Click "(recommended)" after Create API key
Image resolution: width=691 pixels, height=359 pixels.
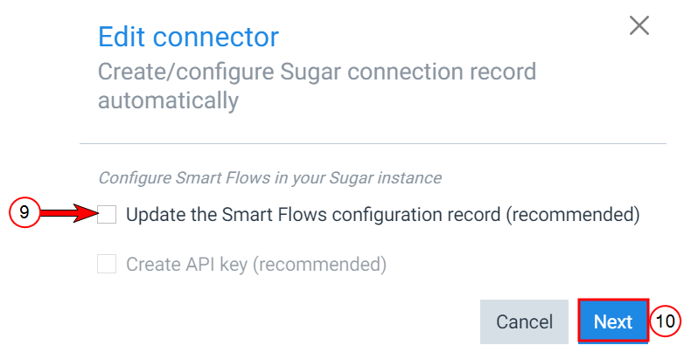pos(318,264)
